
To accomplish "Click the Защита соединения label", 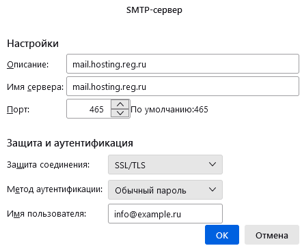I will coord(49,165).
